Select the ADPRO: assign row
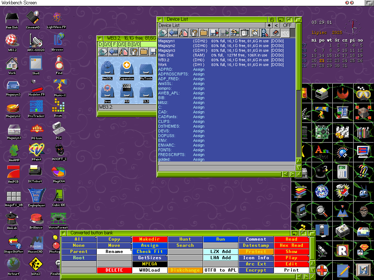The height and width of the screenshot is (280, 374). pyautogui.click(x=226, y=70)
